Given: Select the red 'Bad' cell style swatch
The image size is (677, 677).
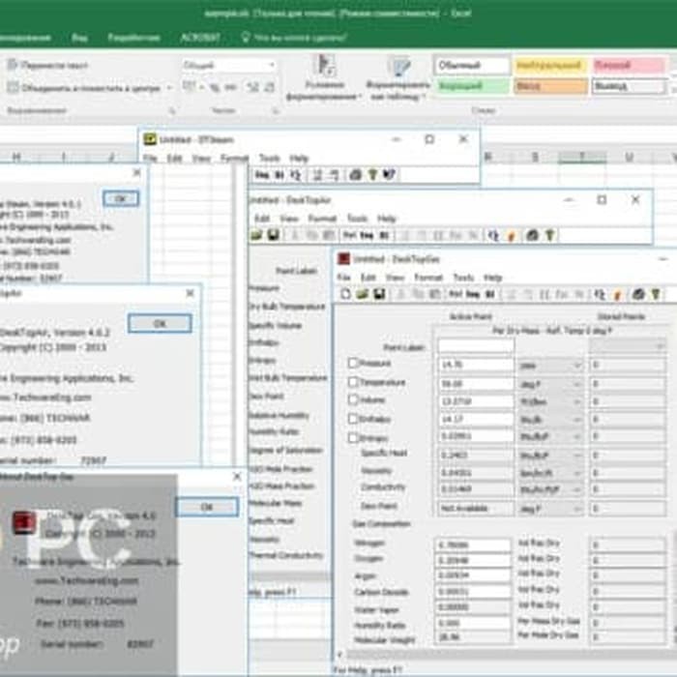Looking at the screenshot, I should click(629, 65).
